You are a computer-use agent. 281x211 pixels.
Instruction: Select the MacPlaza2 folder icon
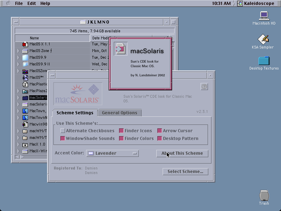[25, 91]
